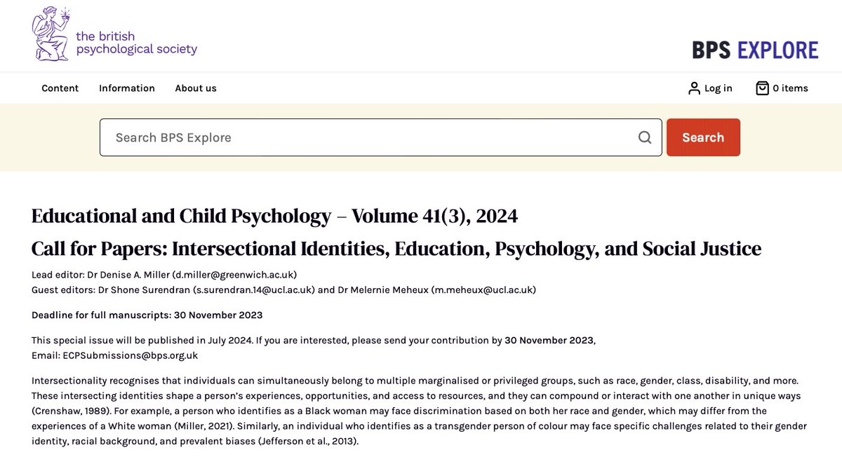Click the British Psychological Society logo
This screenshot has height=457, width=842.
point(114,32)
